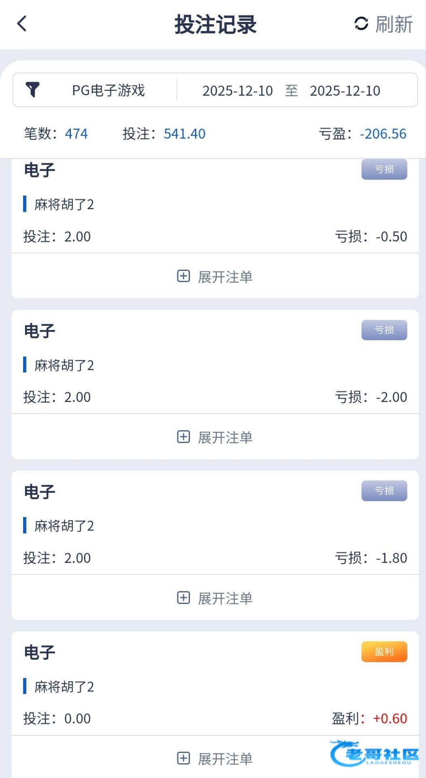Click plus icon in the -0.50 loss card
The image size is (426, 778).
pyautogui.click(x=183, y=276)
